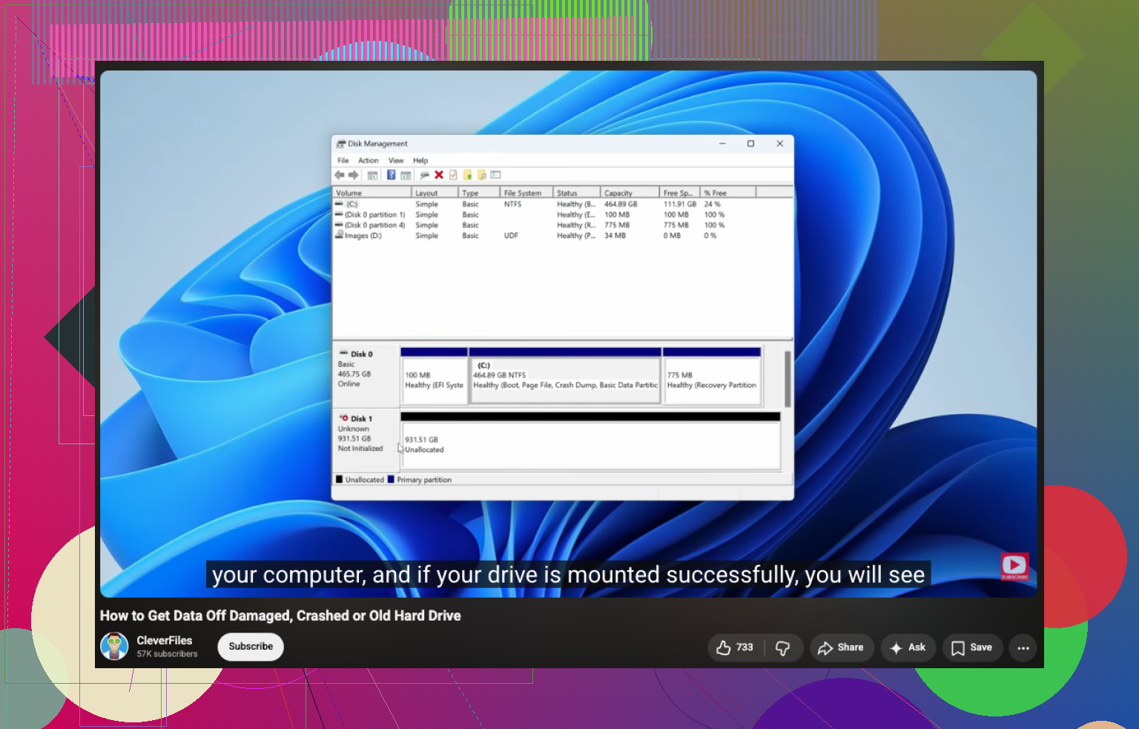Viewport: 1139px width, 729px height.
Task: Open the View menu in Disk Management
Action: [396, 160]
